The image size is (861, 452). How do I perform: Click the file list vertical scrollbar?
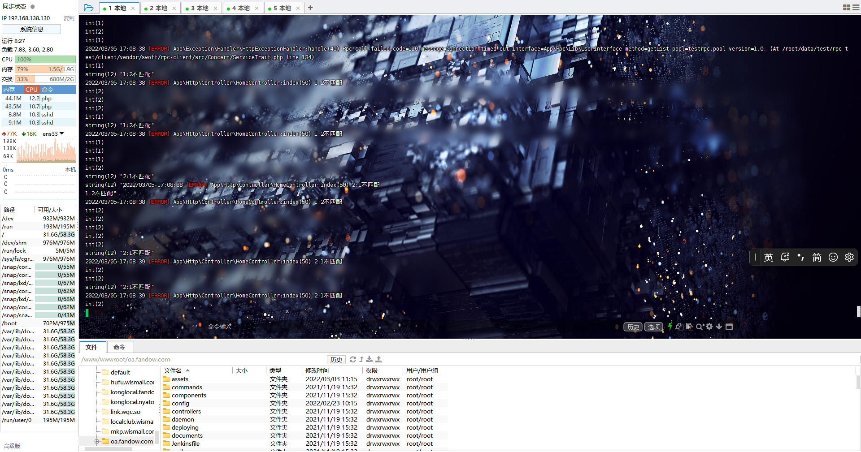tap(858, 383)
